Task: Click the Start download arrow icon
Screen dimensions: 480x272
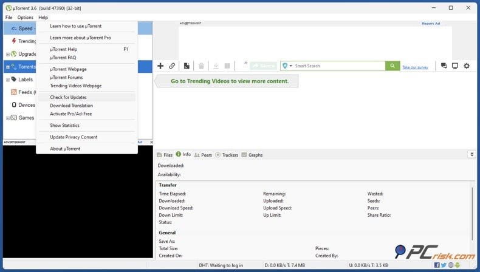Action: point(216,66)
